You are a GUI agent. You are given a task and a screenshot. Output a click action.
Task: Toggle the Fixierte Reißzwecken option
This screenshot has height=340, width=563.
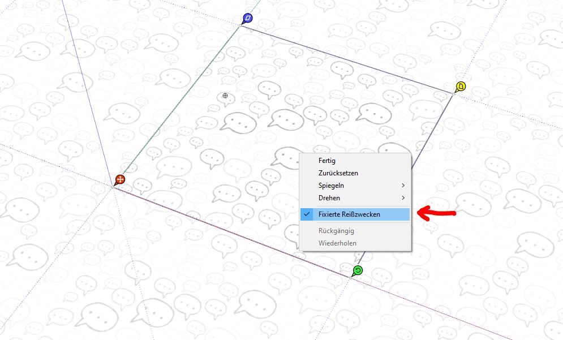(x=349, y=214)
